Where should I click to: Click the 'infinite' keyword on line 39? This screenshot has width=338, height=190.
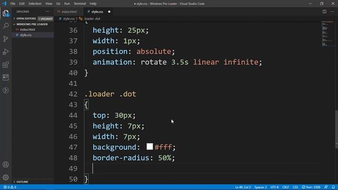241,62
